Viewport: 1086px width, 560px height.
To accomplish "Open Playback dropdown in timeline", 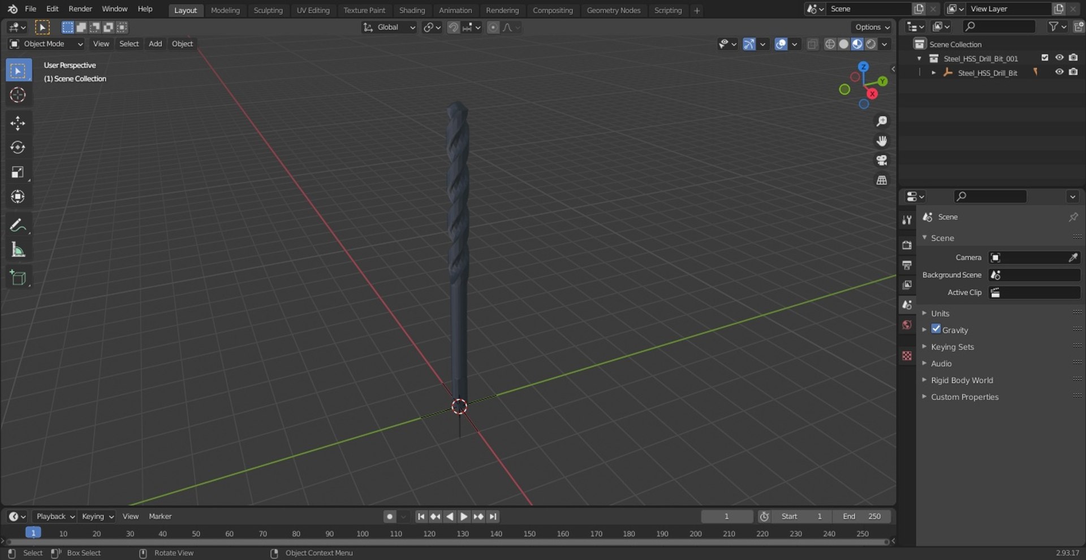I will [x=55, y=516].
